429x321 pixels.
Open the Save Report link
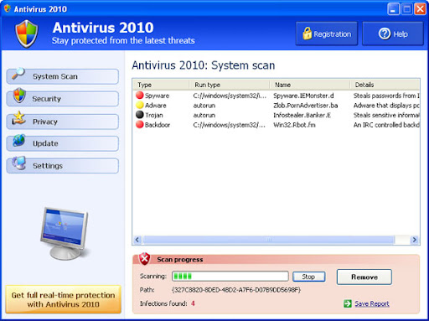coord(372,303)
